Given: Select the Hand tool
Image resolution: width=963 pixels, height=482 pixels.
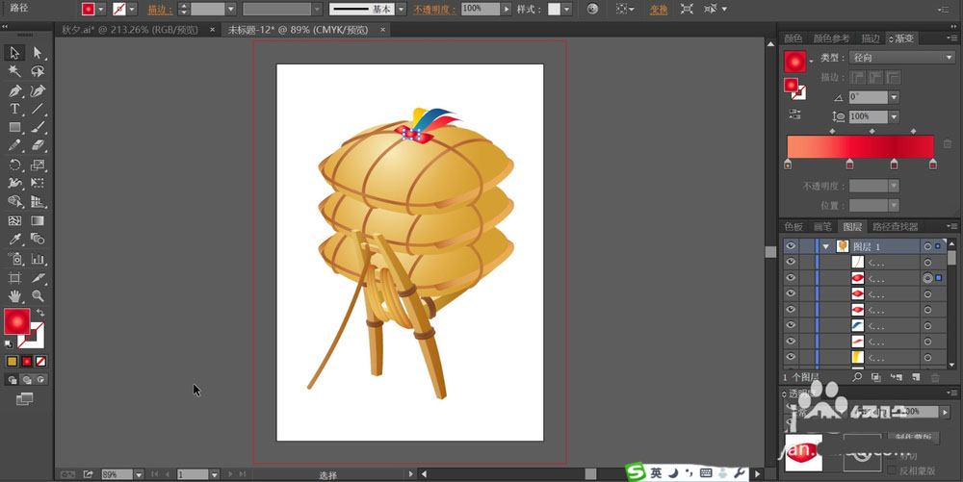Looking at the screenshot, I should pyautogui.click(x=14, y=296).
